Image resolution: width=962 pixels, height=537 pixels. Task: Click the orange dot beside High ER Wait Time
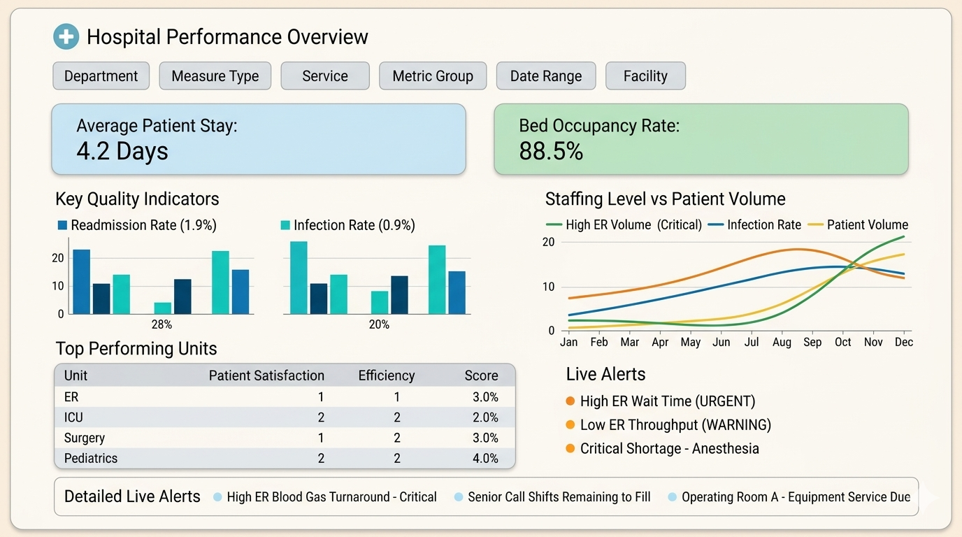(570, 401)
